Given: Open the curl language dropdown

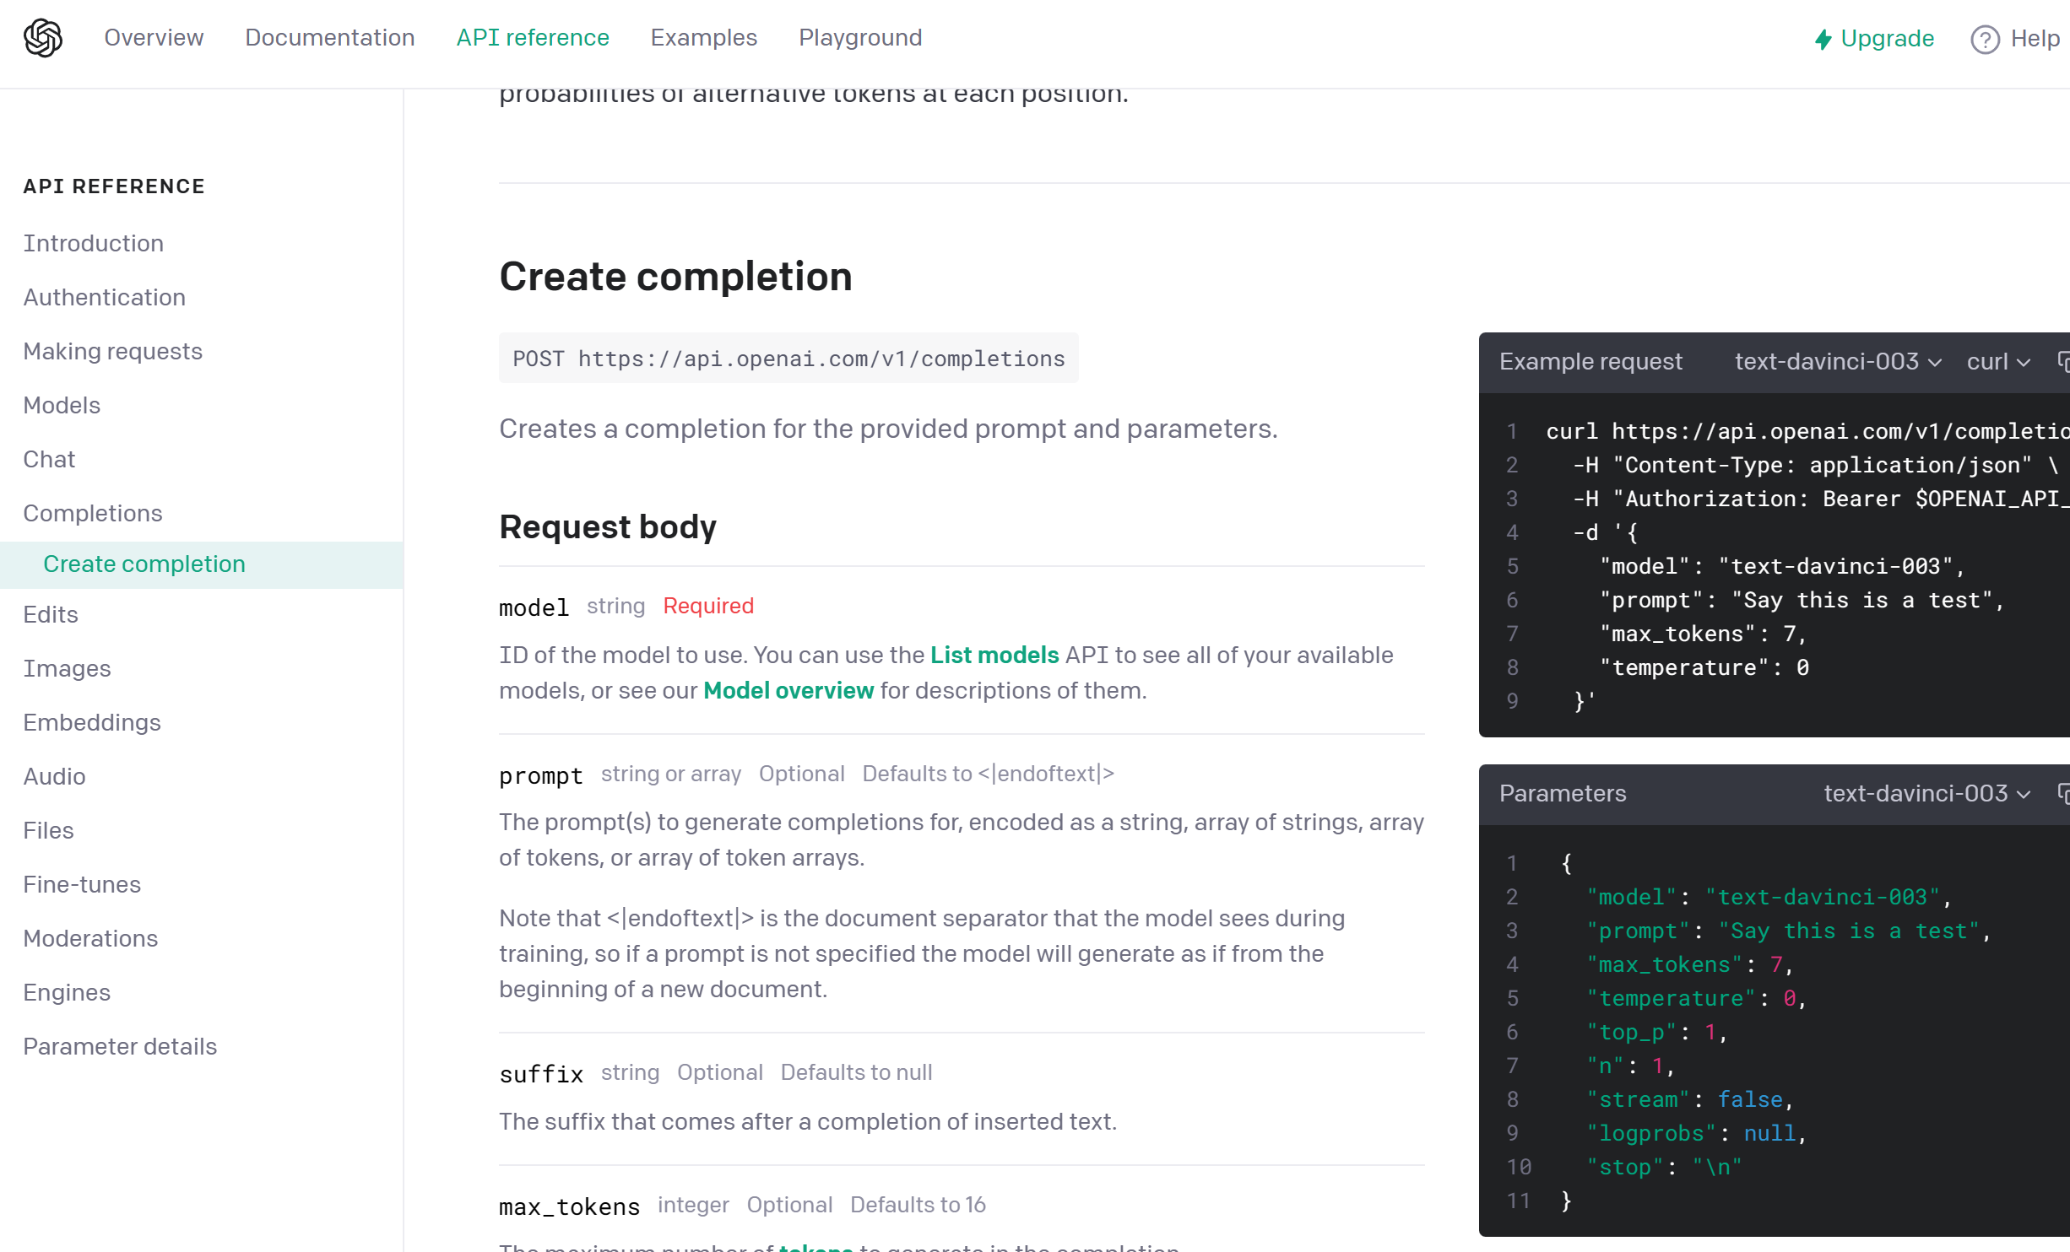Looking at the screenshot, I should [x=1998, y=362].
